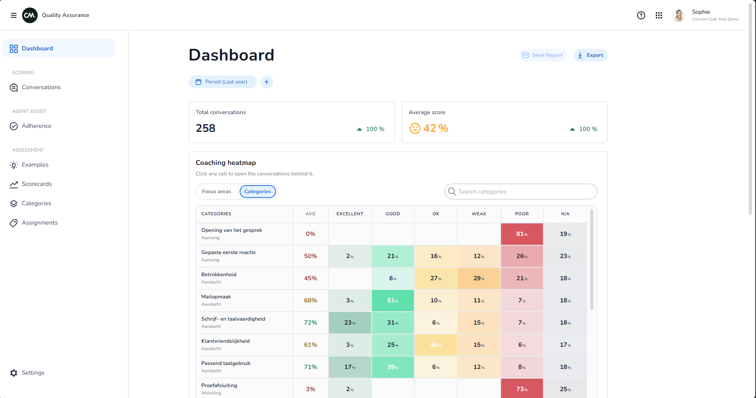This screenshot has height=398, width=756.
Task: Click the Assignments tag icon
Action: tap(14, 223)
